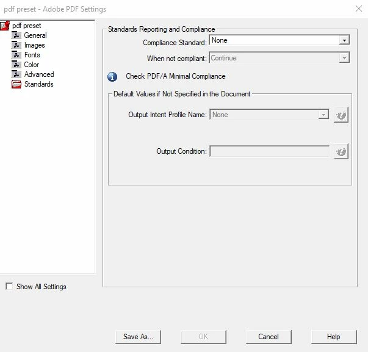The height and width of the screenshot is (352, 368).
Task: Select the Standards tree item
Action: 38,84
